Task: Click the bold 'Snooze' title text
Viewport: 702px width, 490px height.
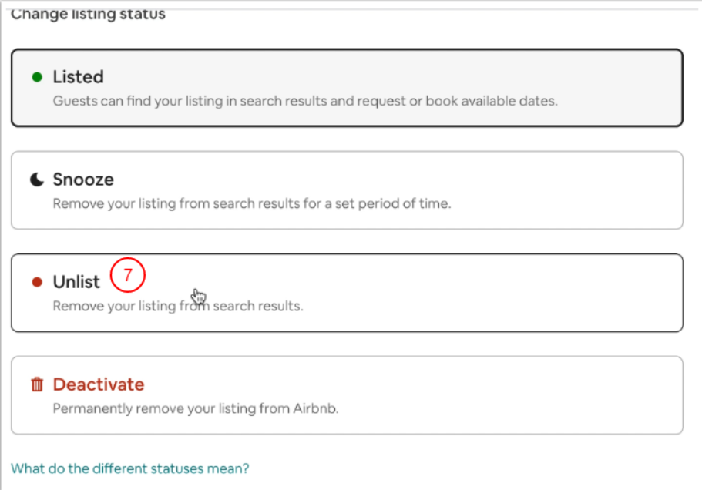Action: click(83, 180)
